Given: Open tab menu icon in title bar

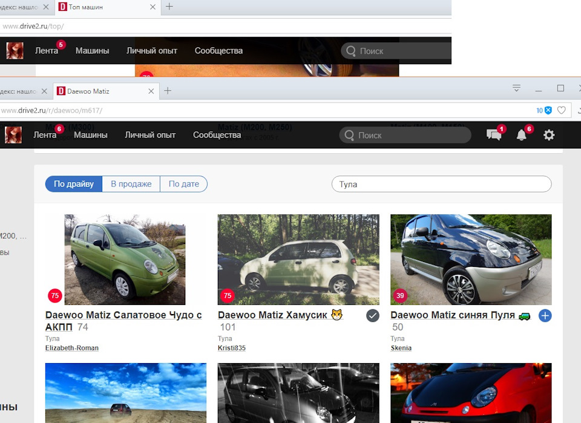Looking at the screenshot, I should click(516, 88).
